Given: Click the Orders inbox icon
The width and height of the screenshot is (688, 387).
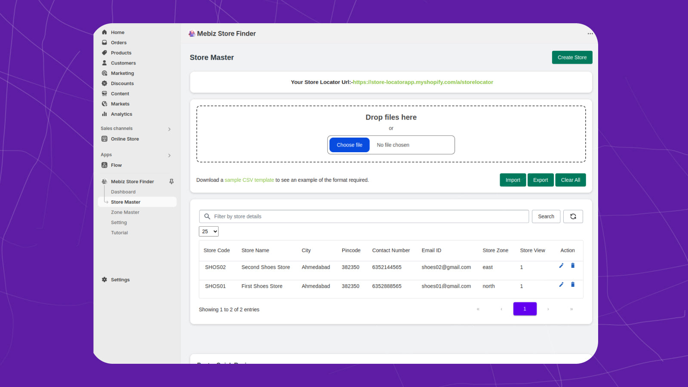Looking at the screenshot, I should (104, 43).
